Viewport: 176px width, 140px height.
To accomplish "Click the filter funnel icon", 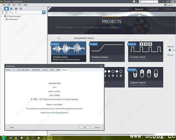I will [44, 12].
